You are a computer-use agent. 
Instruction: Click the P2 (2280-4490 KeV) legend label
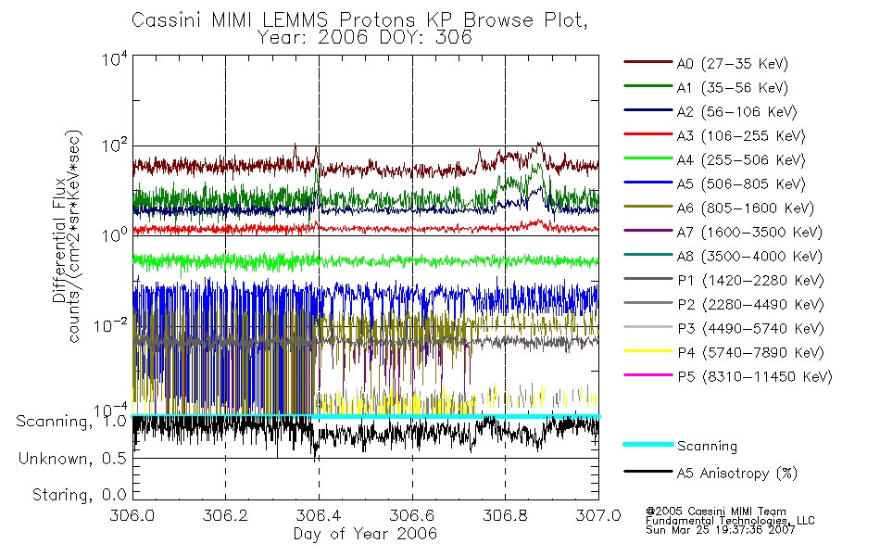(750, 304)
